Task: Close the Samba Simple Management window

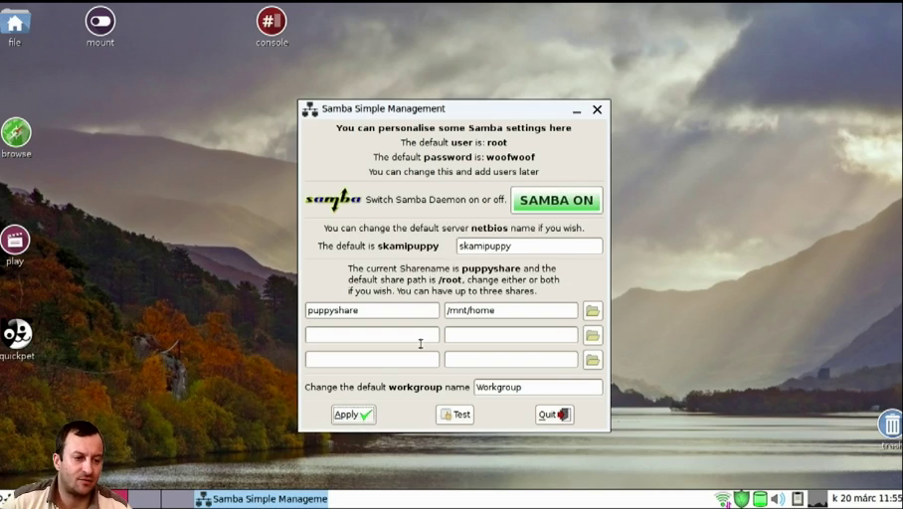Action: tap(598, 109)
